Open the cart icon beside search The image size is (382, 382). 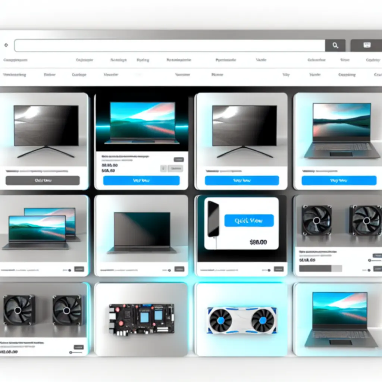[366, 46]
